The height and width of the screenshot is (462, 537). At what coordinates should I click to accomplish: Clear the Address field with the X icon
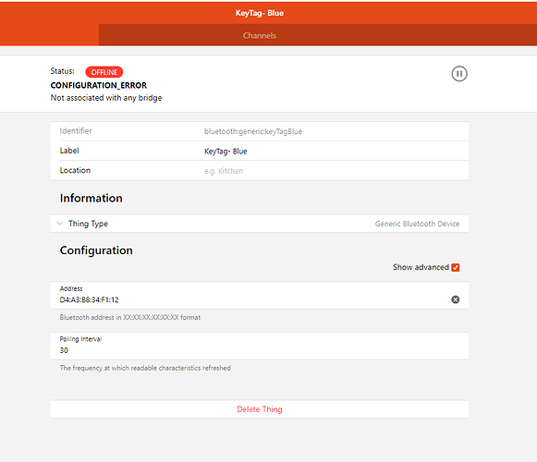point(455,299)
